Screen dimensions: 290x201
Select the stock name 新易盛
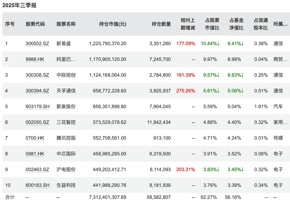(x=64, y=44)
